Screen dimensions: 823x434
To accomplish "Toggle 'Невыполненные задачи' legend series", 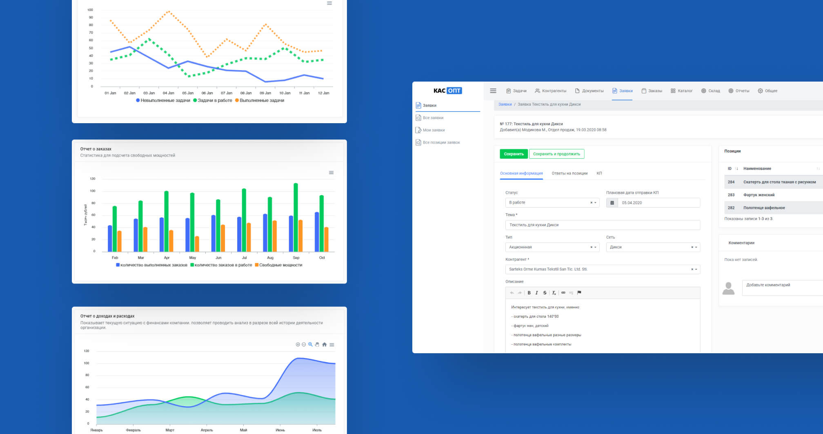I will click(x=163, y=100).
